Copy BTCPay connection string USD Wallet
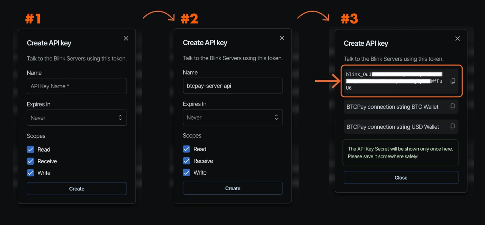The image size is (485, 225). point(452,127)
